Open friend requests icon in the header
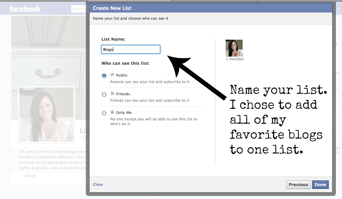 pos(47,9)
